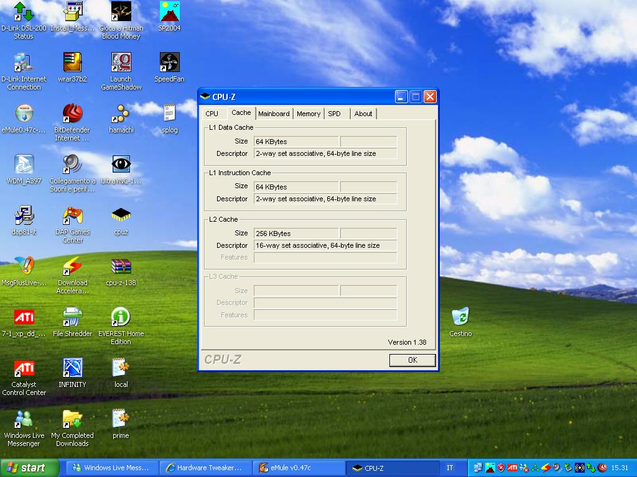Open the SPD tab
The height and width of the screenshot is (477, 637).
[335, 114]
